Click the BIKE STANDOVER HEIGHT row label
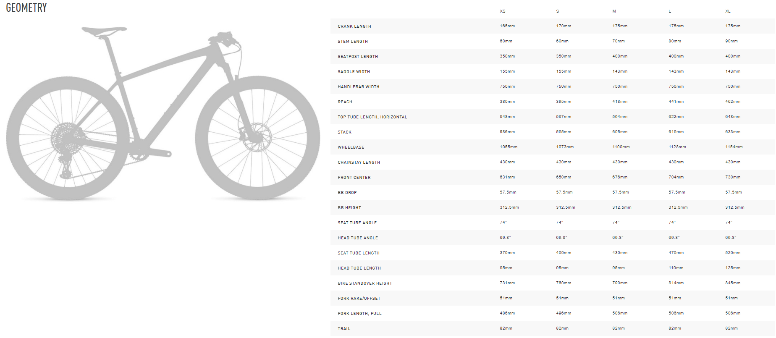 point(364,283)
